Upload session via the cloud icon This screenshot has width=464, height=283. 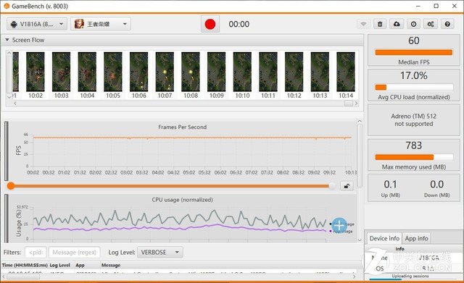[x=397, y=24]
